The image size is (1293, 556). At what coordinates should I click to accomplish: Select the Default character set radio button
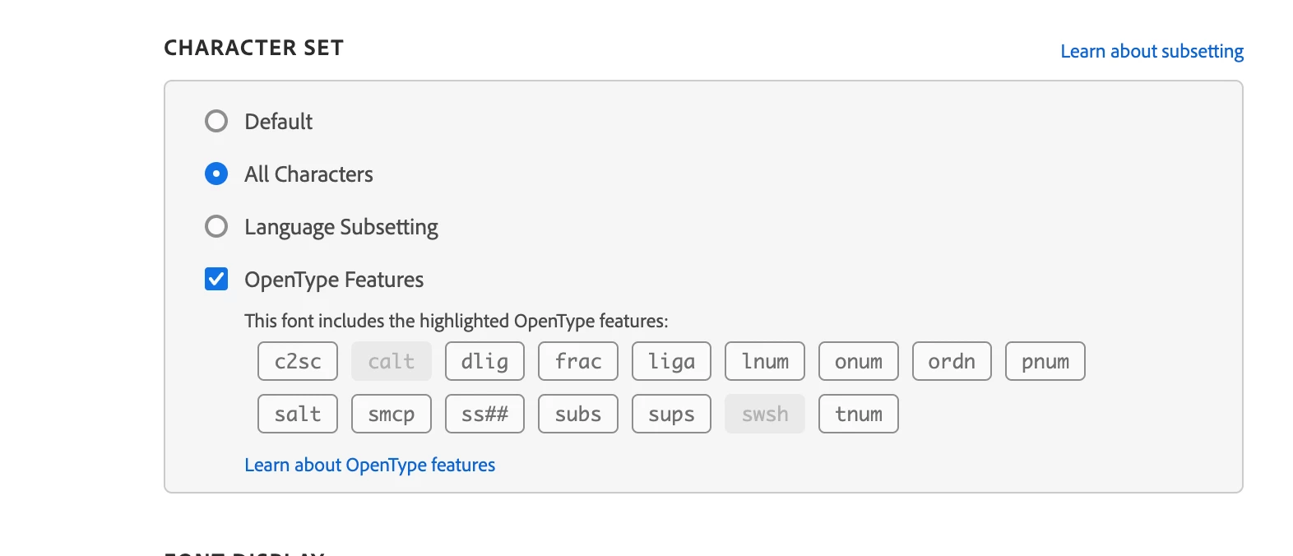click(x=216, y=122)
